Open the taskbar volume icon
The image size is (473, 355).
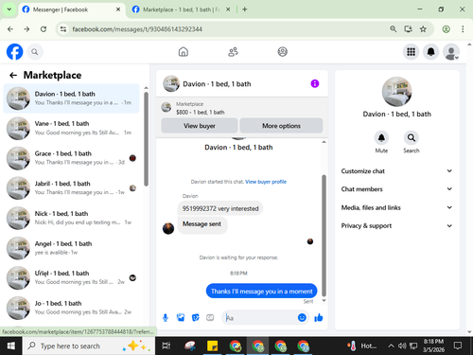tap(402, 346)
